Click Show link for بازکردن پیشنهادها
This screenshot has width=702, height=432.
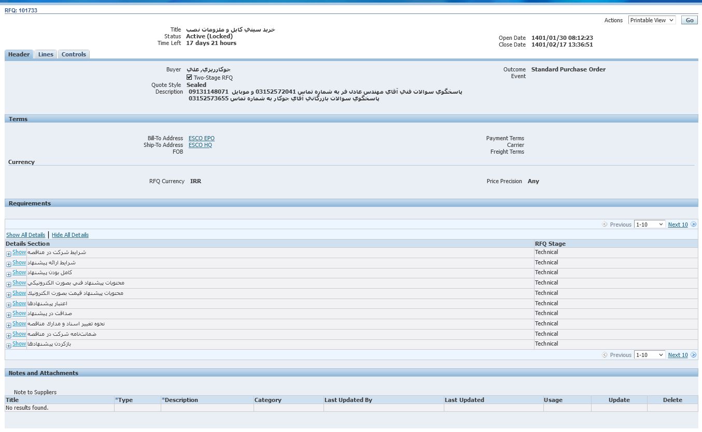pos(19,344)
